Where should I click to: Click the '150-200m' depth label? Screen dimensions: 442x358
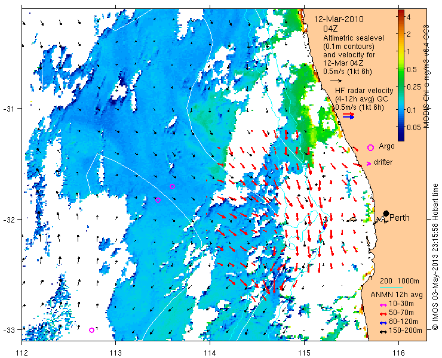pyautogui.click(x=406, y=331)
